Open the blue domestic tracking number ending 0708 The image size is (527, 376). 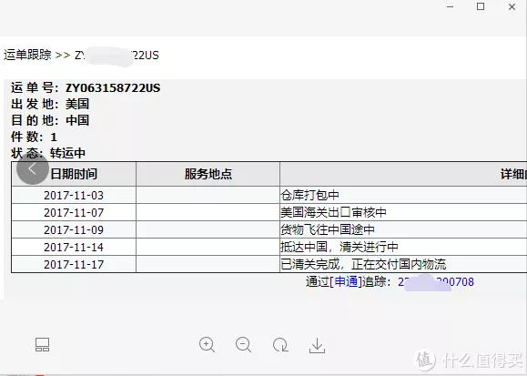click(436, 282)
